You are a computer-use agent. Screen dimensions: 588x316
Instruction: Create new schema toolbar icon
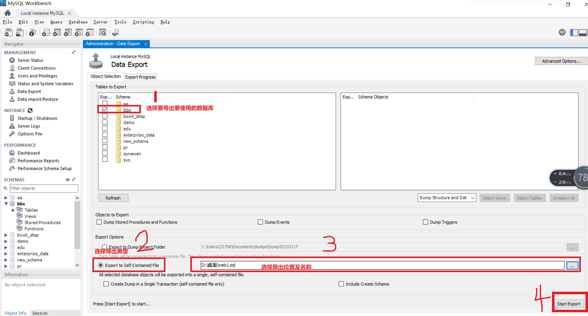(x=46, y=32)
